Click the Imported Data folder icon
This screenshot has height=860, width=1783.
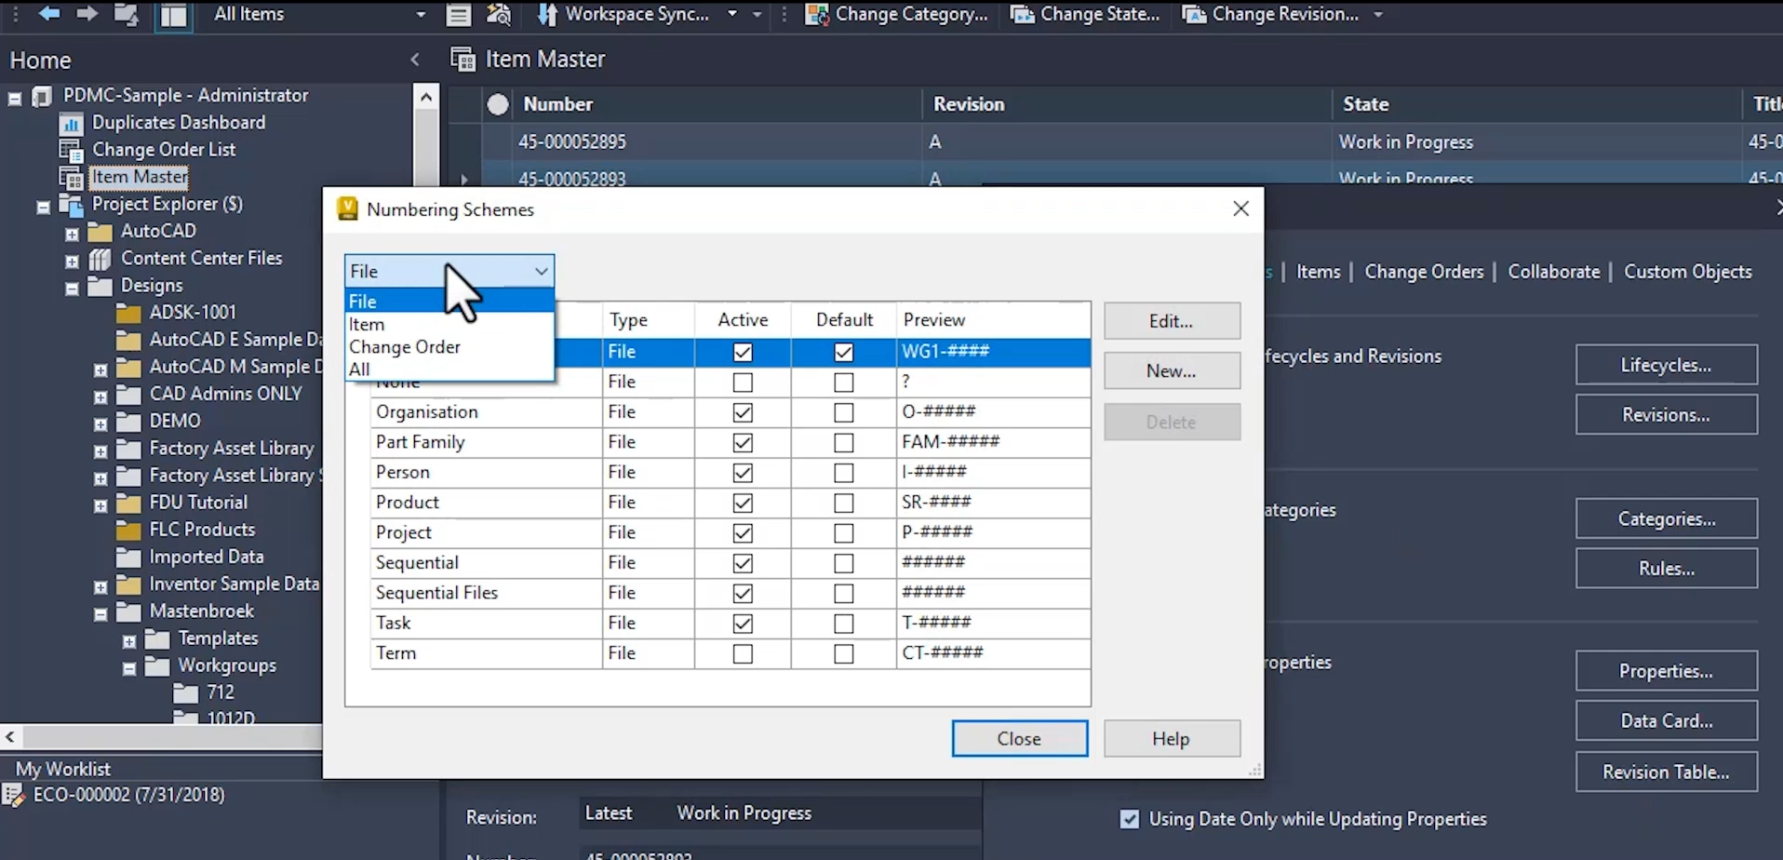pos(128,557)
